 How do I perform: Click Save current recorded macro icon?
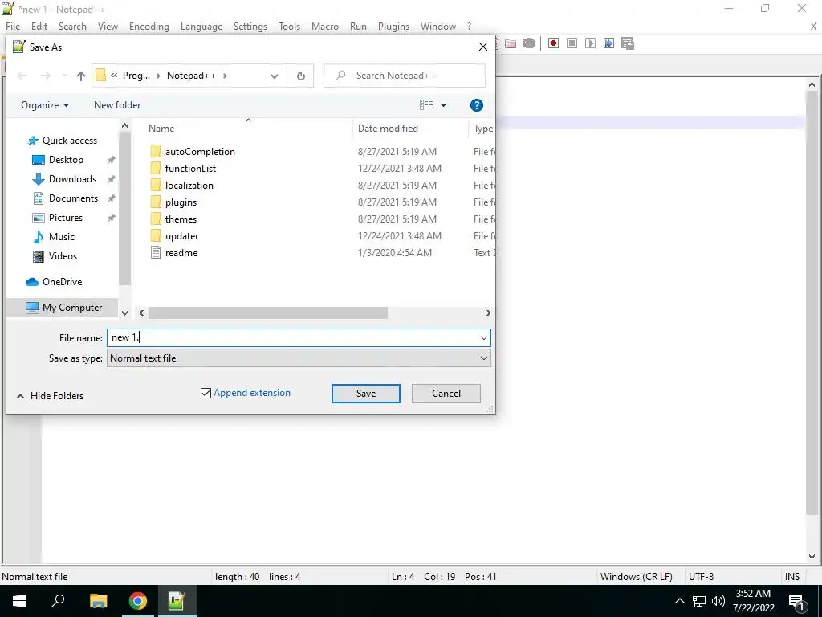tap(628, 43)
